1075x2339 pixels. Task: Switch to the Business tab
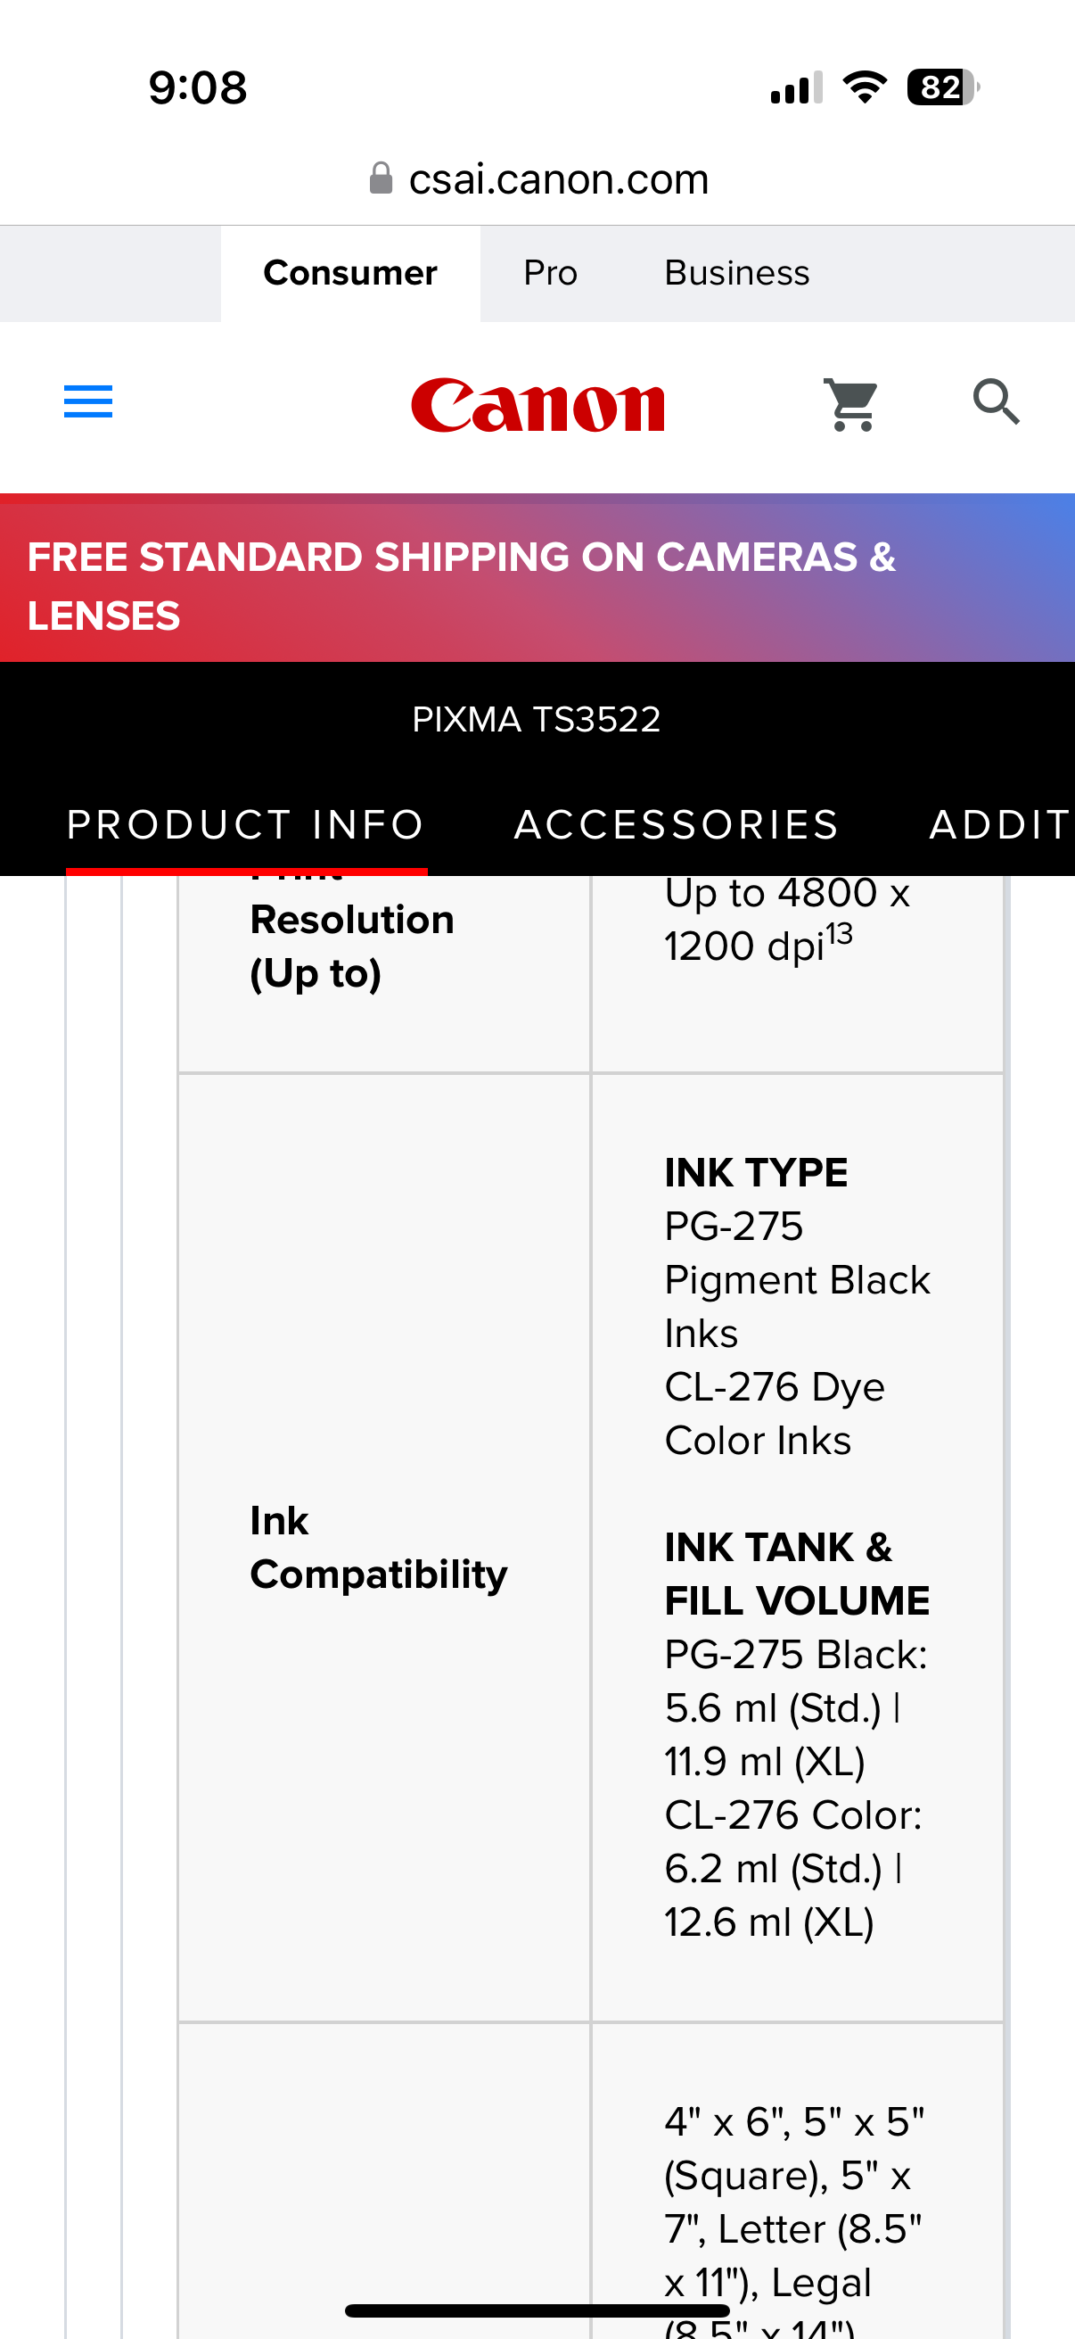pos(735,271)
